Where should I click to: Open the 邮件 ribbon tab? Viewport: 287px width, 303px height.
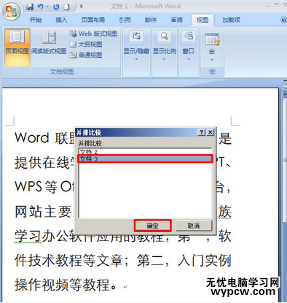[151, 20]
